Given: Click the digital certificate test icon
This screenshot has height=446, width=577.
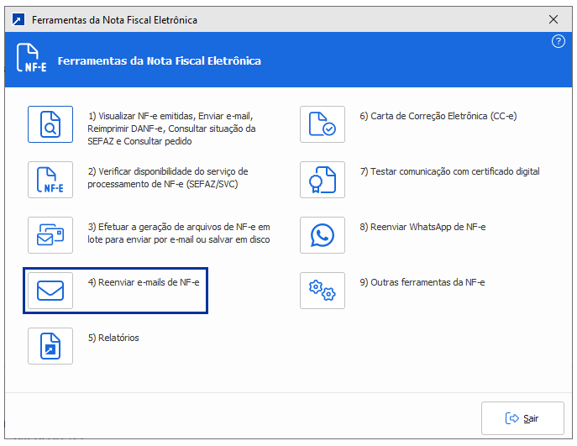Looking at the screenshot, I should coord(323,180).
